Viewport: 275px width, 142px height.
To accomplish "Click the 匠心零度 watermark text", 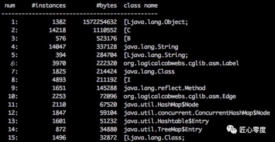I will click(x=253, y=129).
